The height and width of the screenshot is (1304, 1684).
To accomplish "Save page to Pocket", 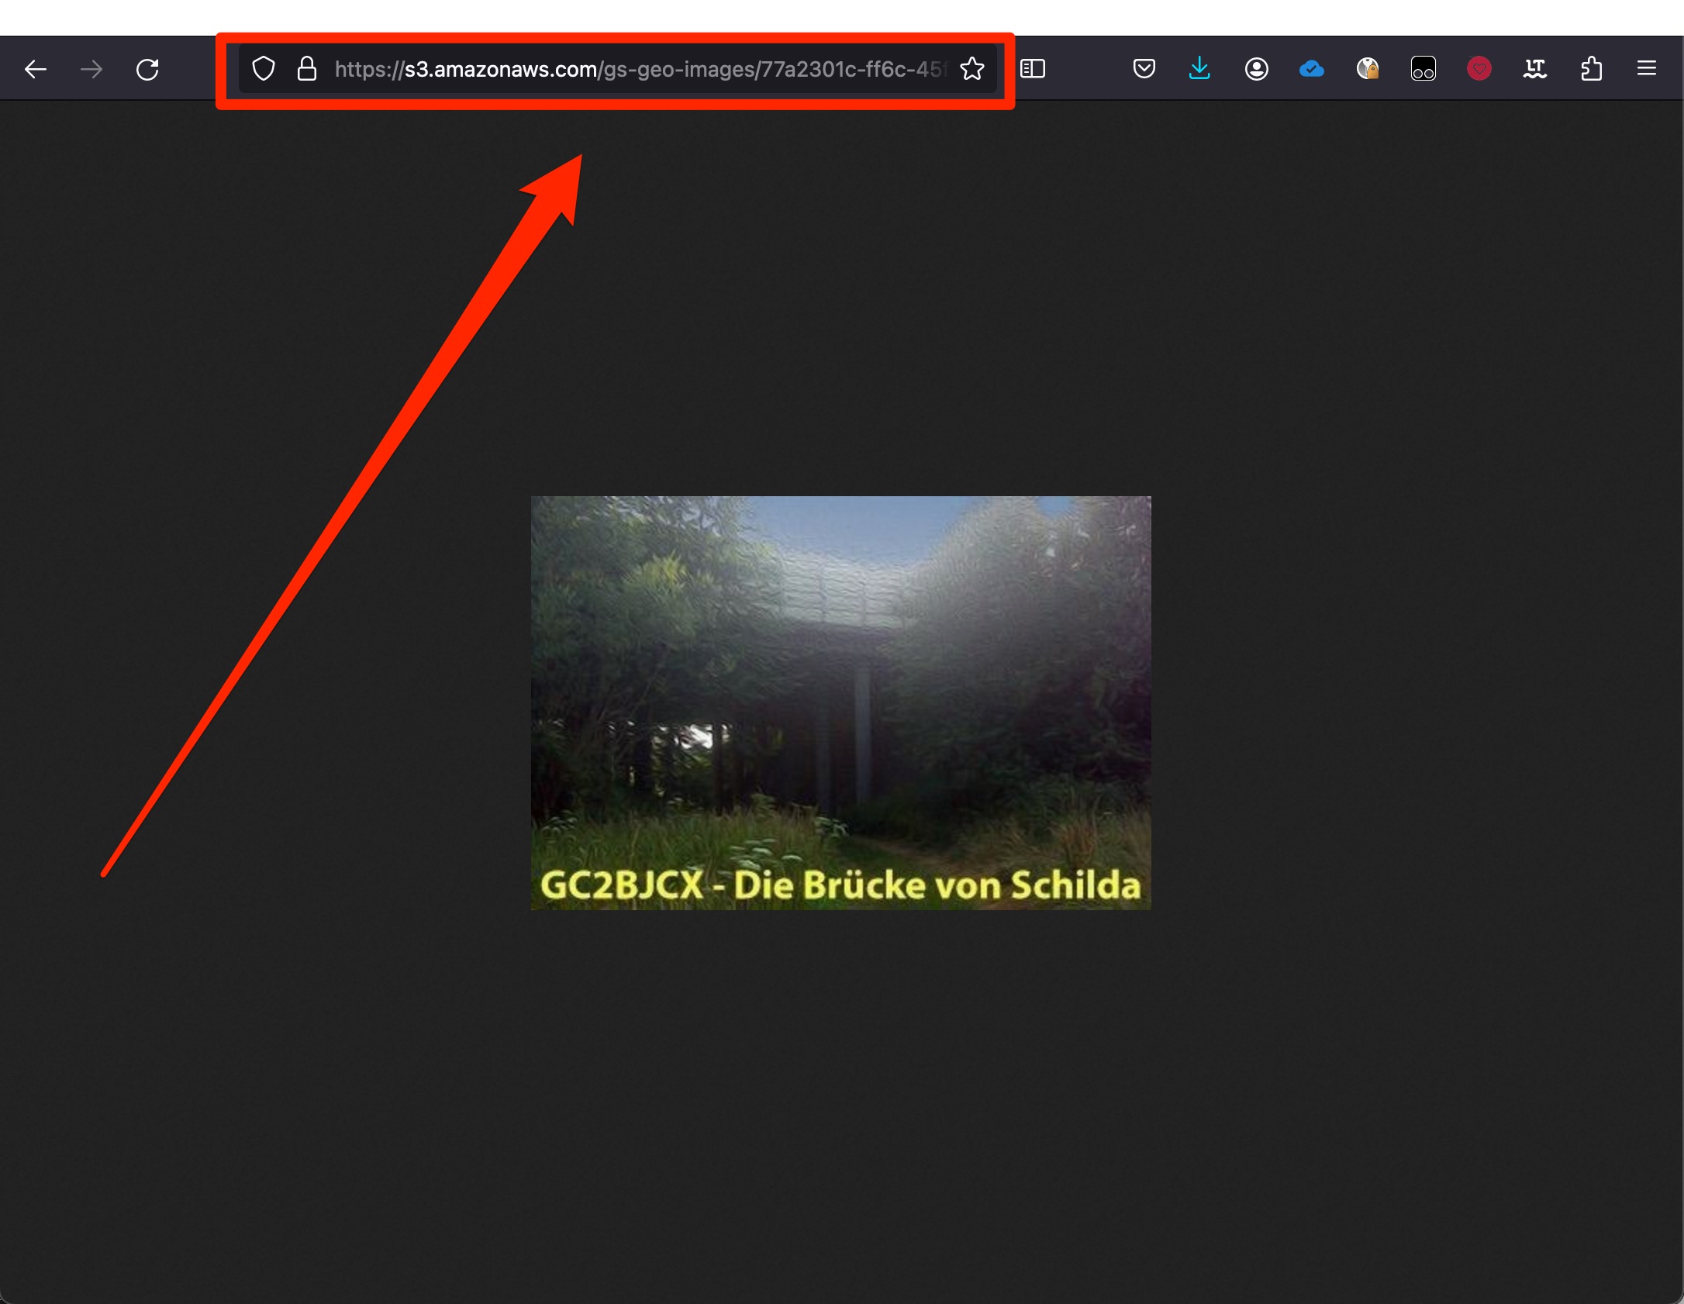I will tap(1144, 69).
